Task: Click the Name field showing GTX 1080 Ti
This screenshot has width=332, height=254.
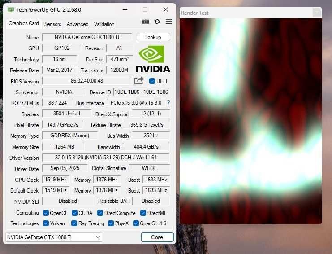Action: (x=87, y=37)
